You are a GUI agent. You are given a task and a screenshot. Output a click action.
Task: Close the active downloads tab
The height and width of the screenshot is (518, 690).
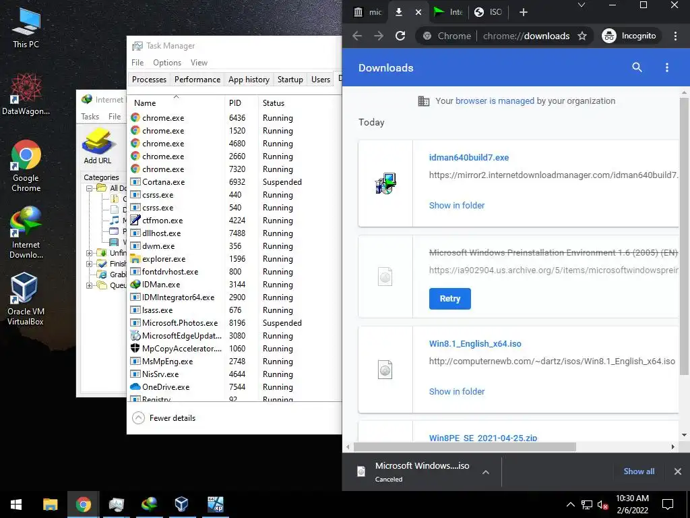point(418,12)
